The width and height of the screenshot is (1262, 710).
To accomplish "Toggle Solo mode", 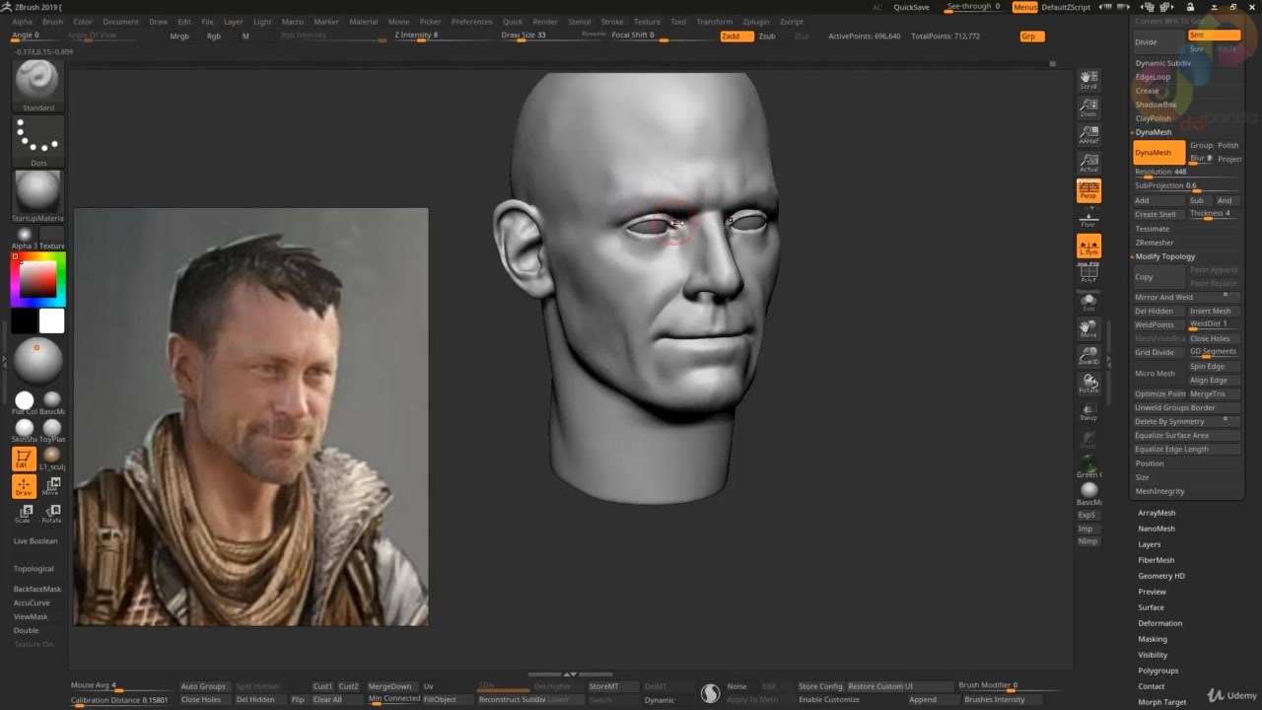I will pyautogui.click(x=1088, y=301).
